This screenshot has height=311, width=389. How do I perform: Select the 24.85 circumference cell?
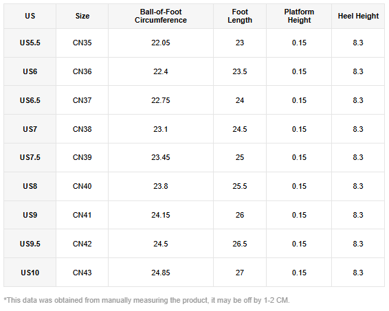point(161,273)
